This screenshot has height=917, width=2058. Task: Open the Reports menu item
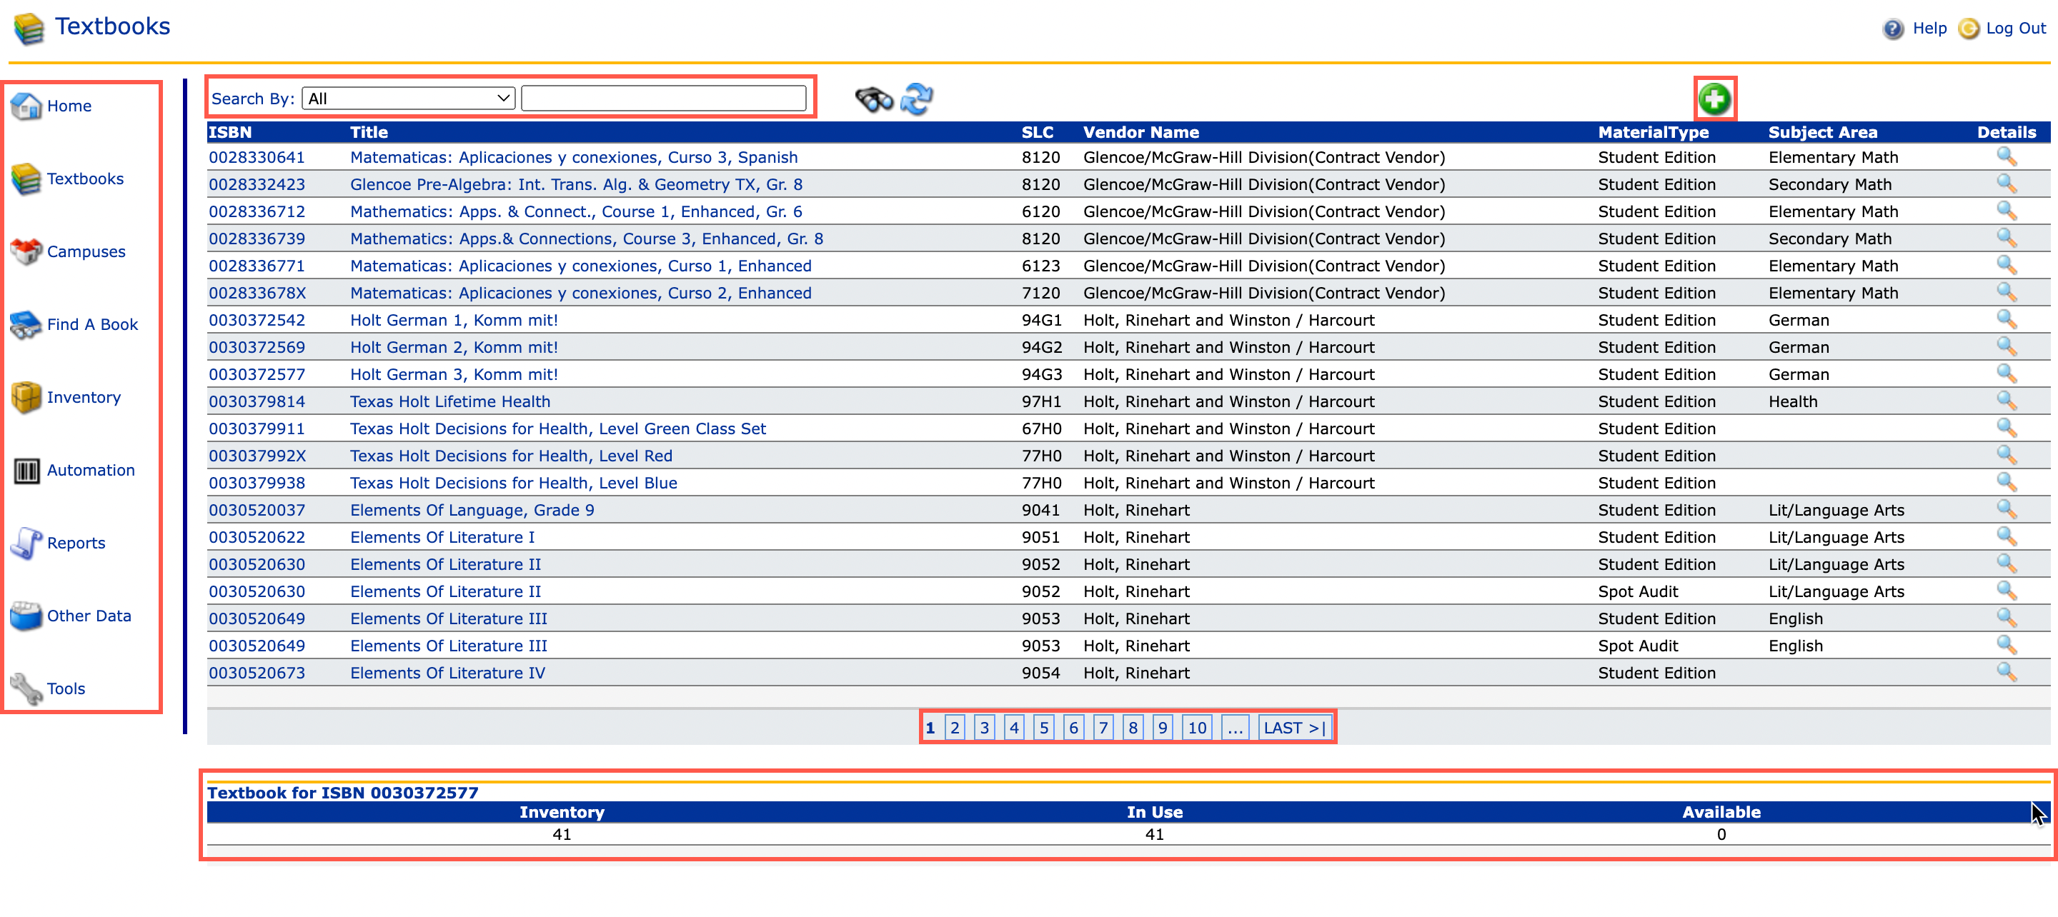pos(76,542)
